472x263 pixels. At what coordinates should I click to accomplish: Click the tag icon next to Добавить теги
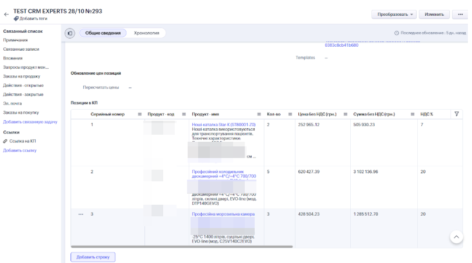(x=16, y=19)
